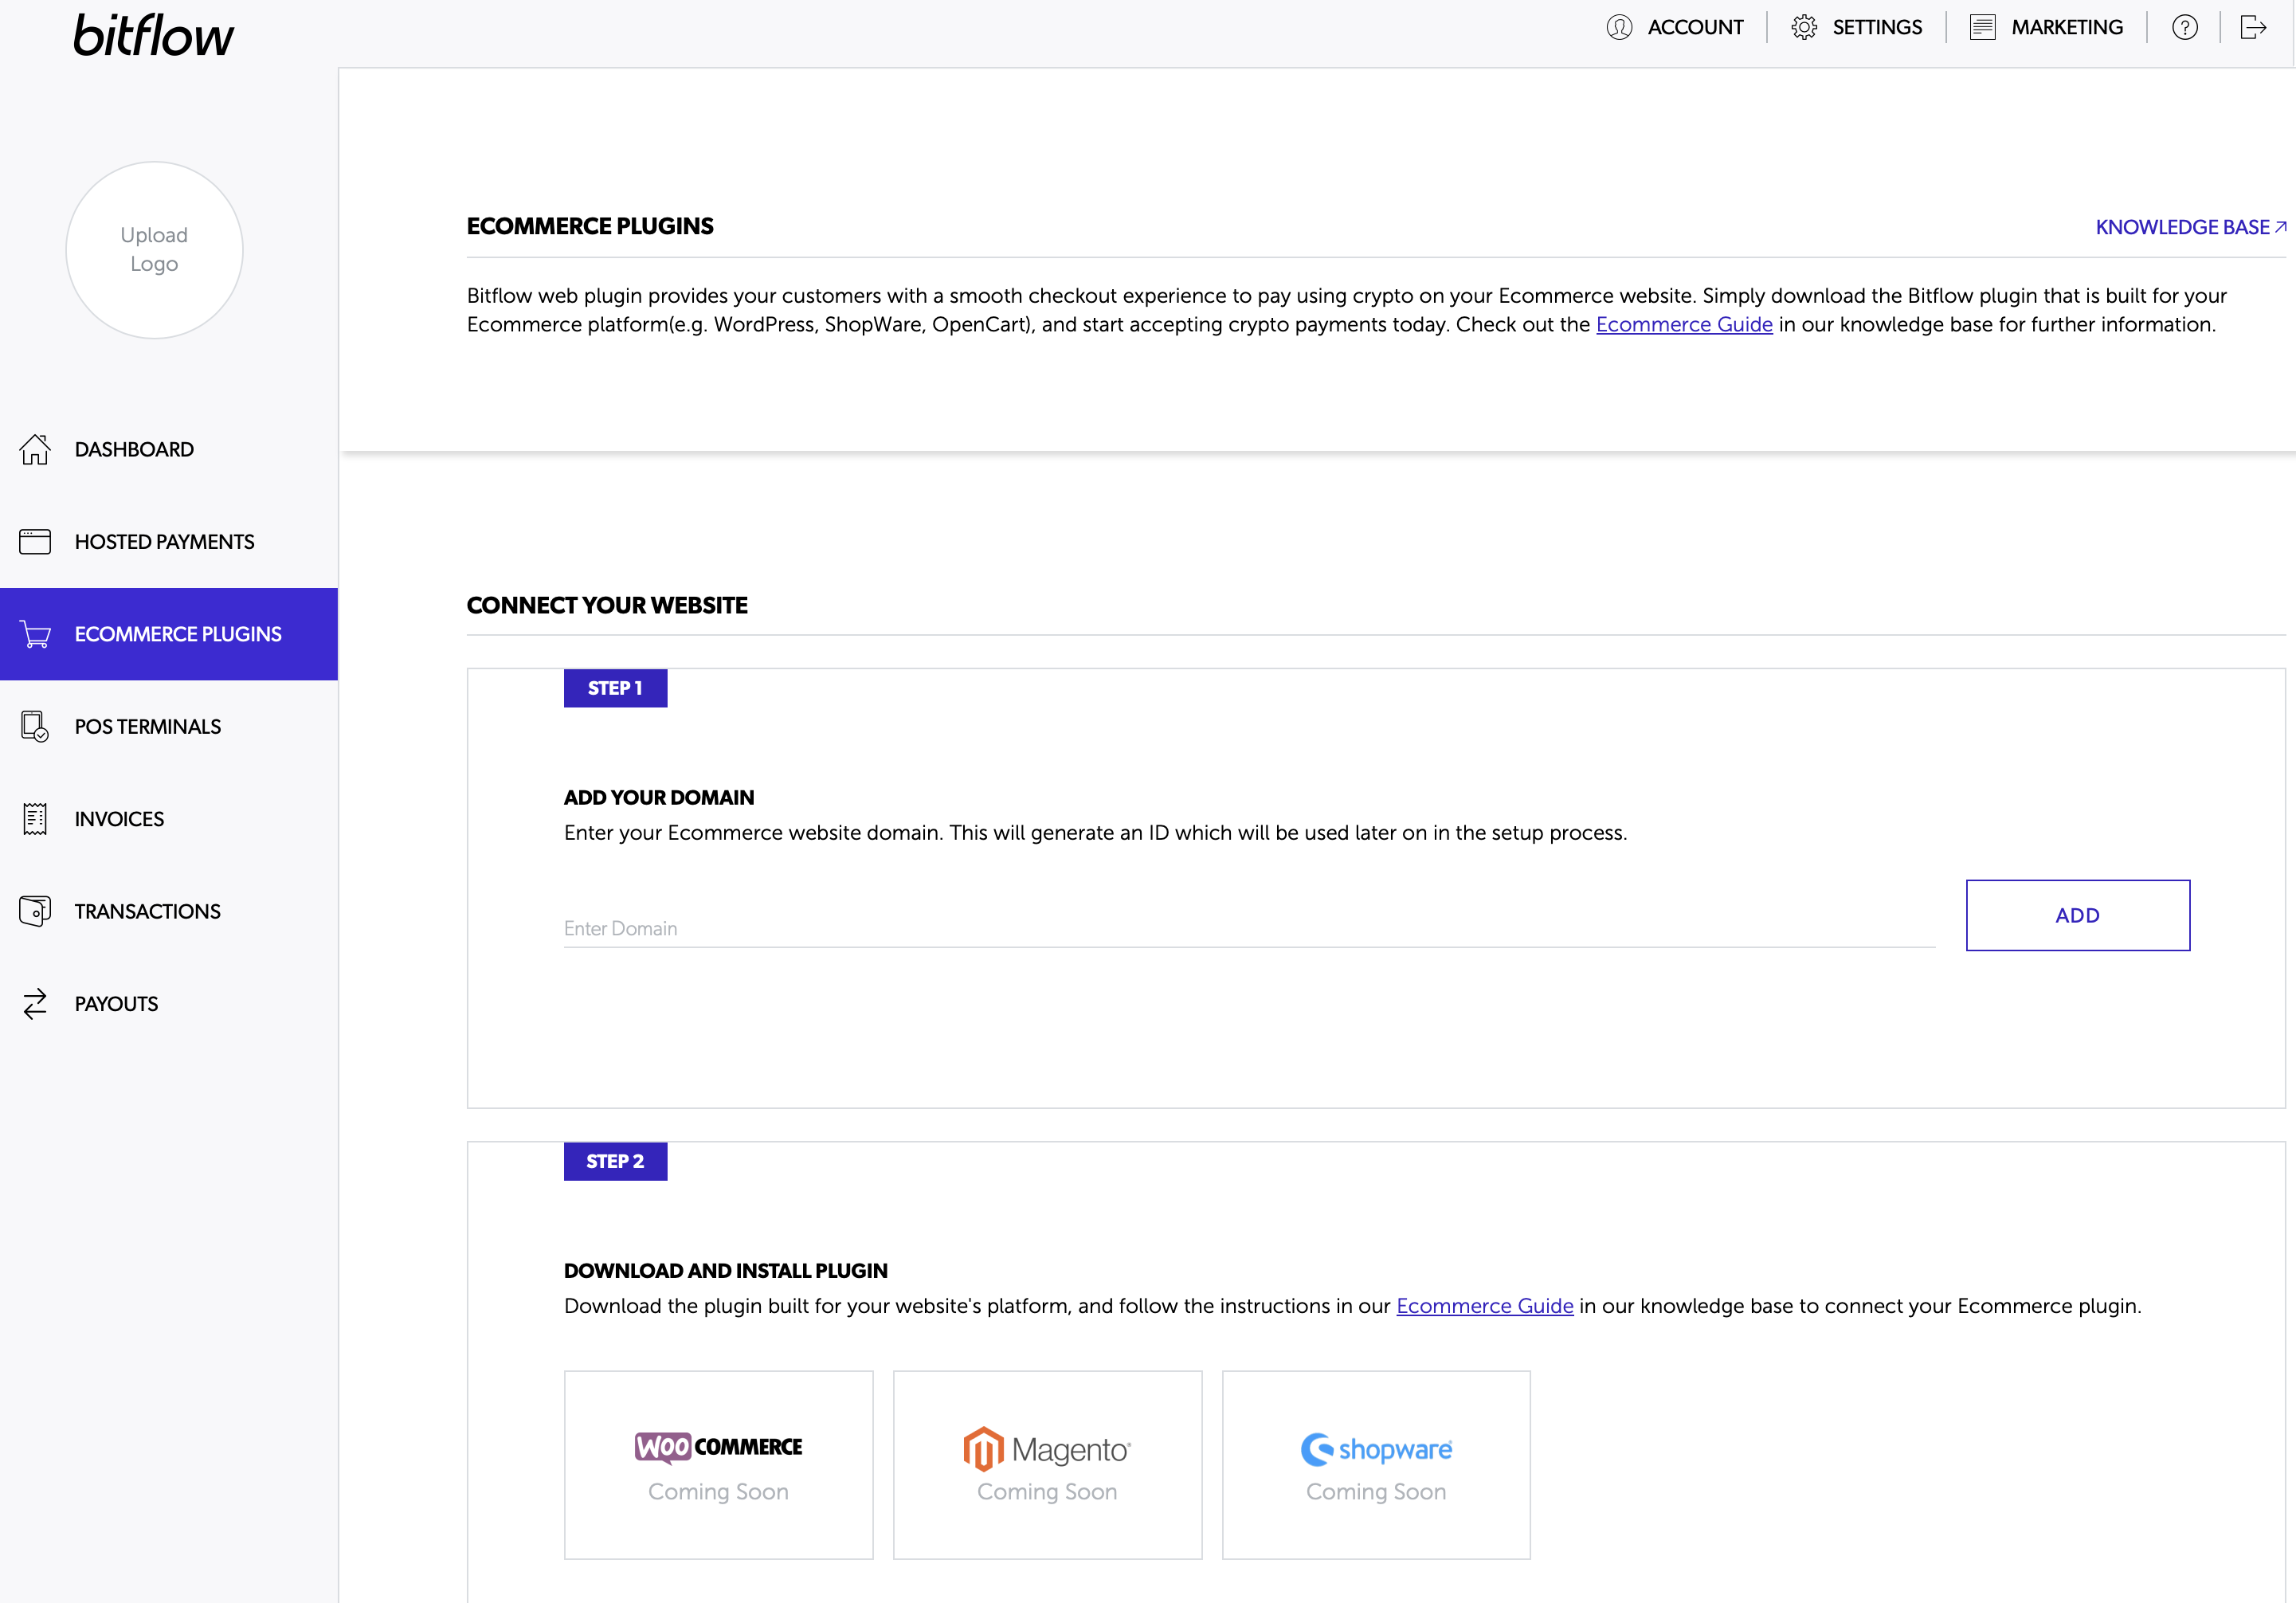Click the Dashboard house icon
The image size is (2296, 1603).
pos(35,449)
